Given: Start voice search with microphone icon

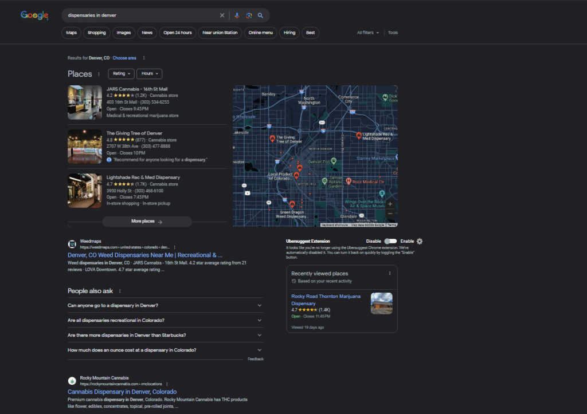Looking at the screenshot, I should click(237, 15).
